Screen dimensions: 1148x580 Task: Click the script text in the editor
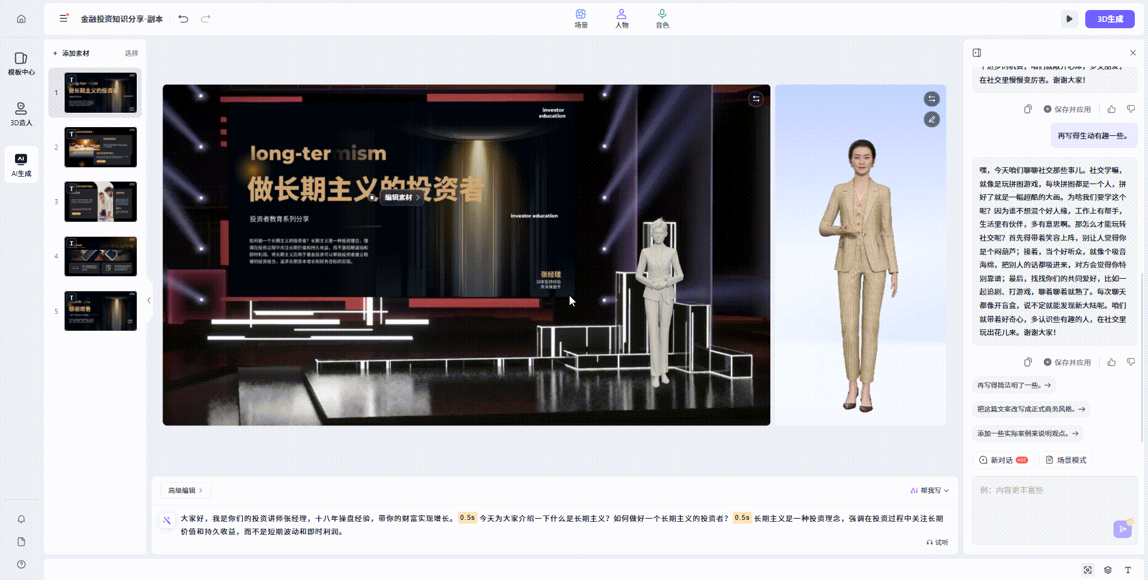tap(562, 525)
